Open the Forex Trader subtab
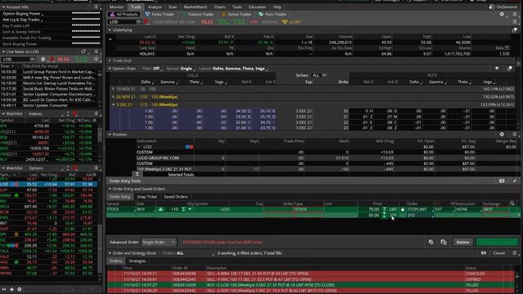Screen dimensions: 523x294 tap(159, 15)
